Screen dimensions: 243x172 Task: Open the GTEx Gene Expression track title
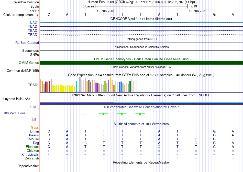coord(141,75)
